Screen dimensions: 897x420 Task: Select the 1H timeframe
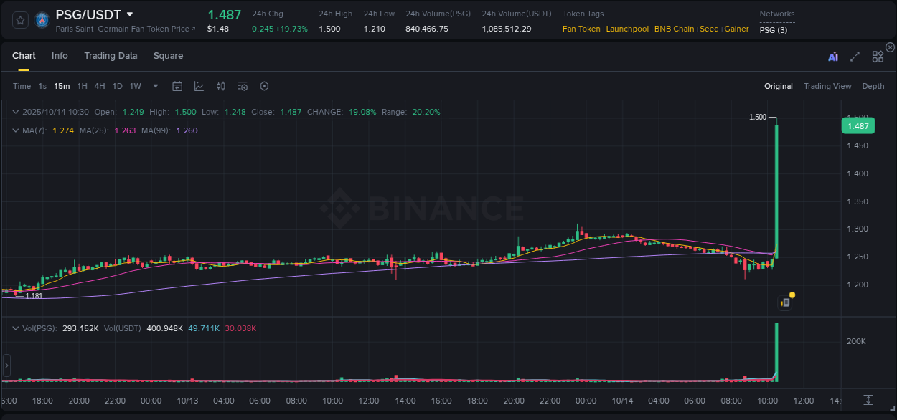tap(81, 86)
